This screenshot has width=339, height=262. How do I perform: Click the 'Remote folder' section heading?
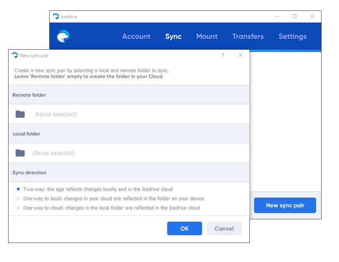[29, 95]
